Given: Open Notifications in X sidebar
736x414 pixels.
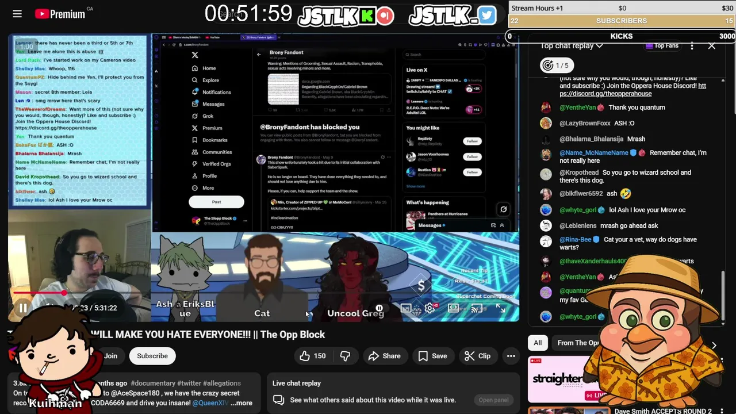Looking at the screenshot, I should pos(211,92).
